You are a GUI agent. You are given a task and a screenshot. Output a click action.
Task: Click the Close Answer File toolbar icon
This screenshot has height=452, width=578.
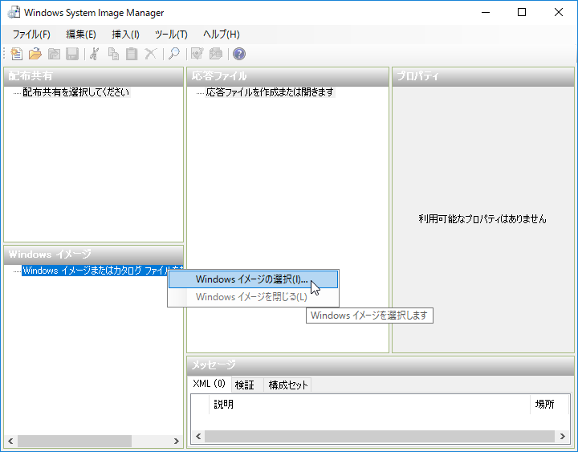(54, 54)
